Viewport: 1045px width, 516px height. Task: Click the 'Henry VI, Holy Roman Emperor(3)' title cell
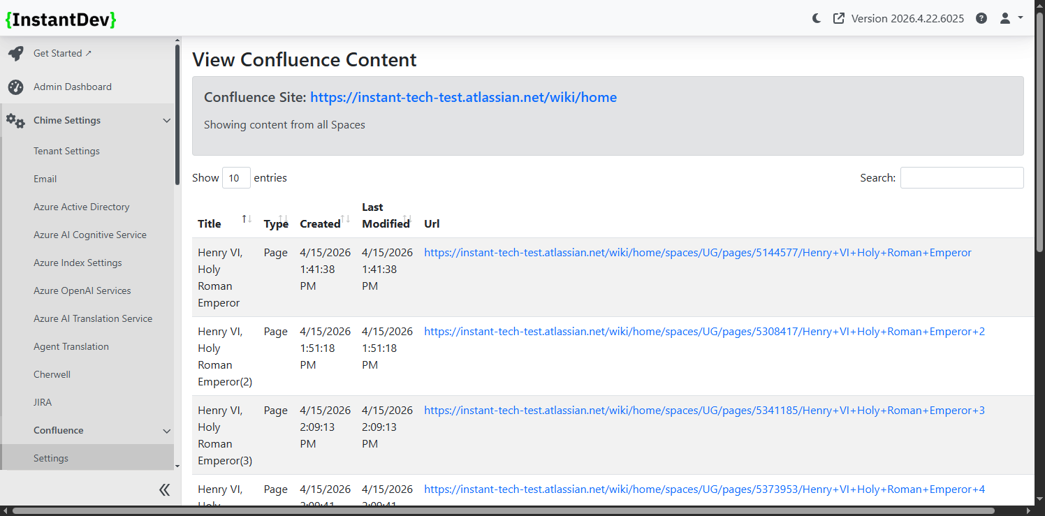click(225, 436)
